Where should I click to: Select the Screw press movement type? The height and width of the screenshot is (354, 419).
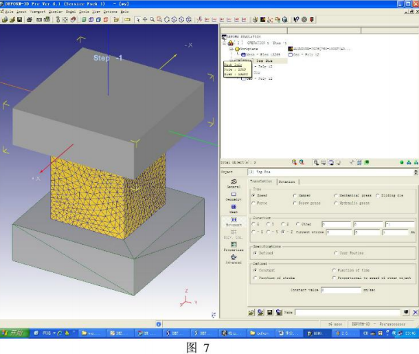(295, 203)
